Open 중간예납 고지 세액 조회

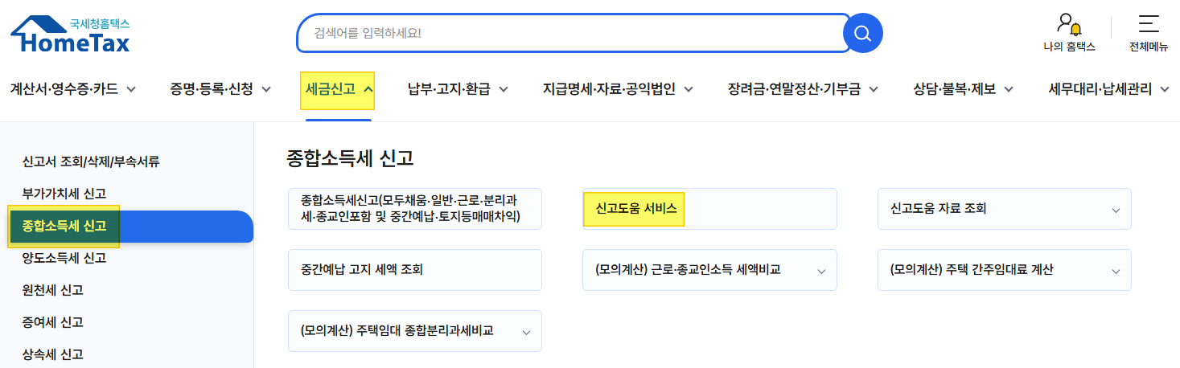415,270
